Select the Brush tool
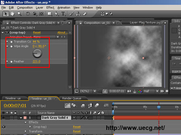 click(x=71, y=14)
